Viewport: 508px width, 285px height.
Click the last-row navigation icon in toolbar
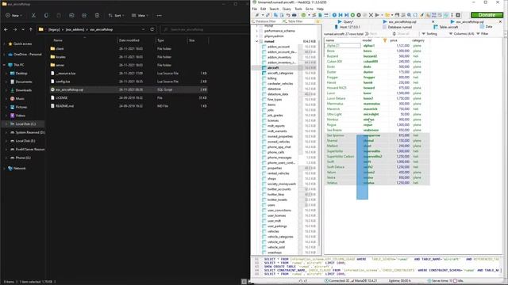346,15
